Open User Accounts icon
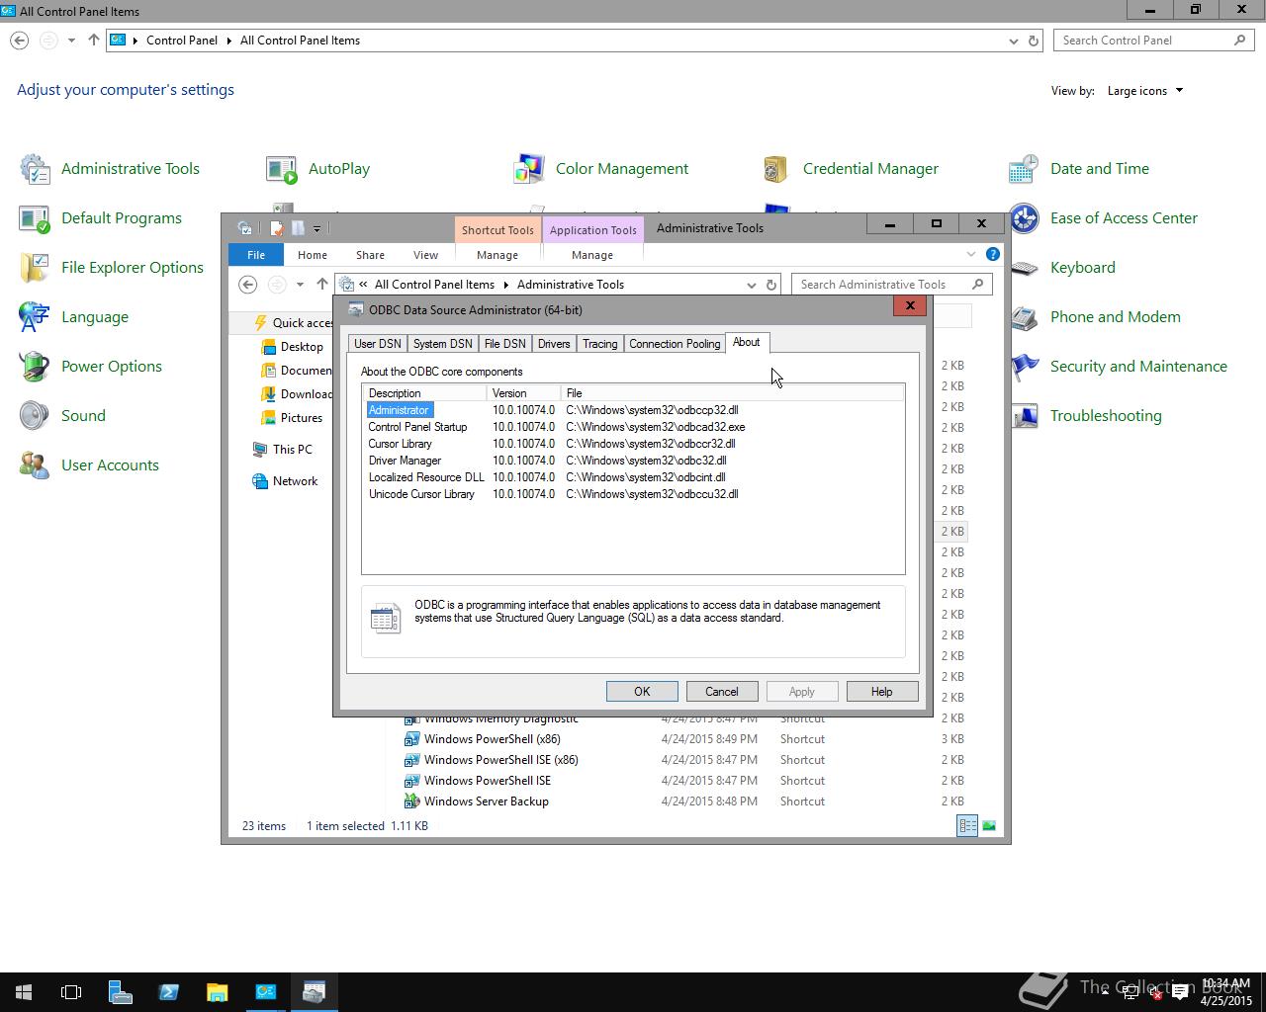This screenshot has width=1266, height=1012. coord(88,465)
